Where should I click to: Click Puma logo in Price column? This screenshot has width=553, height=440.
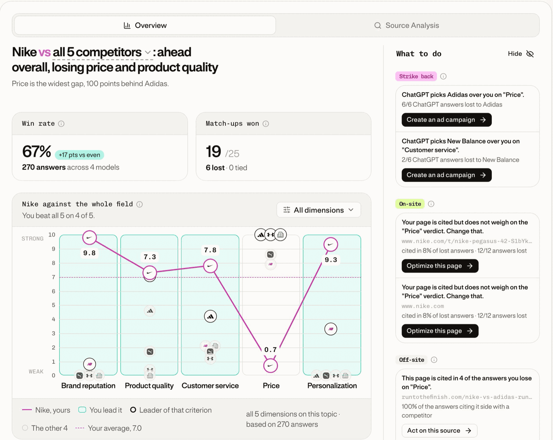point(270,255)
